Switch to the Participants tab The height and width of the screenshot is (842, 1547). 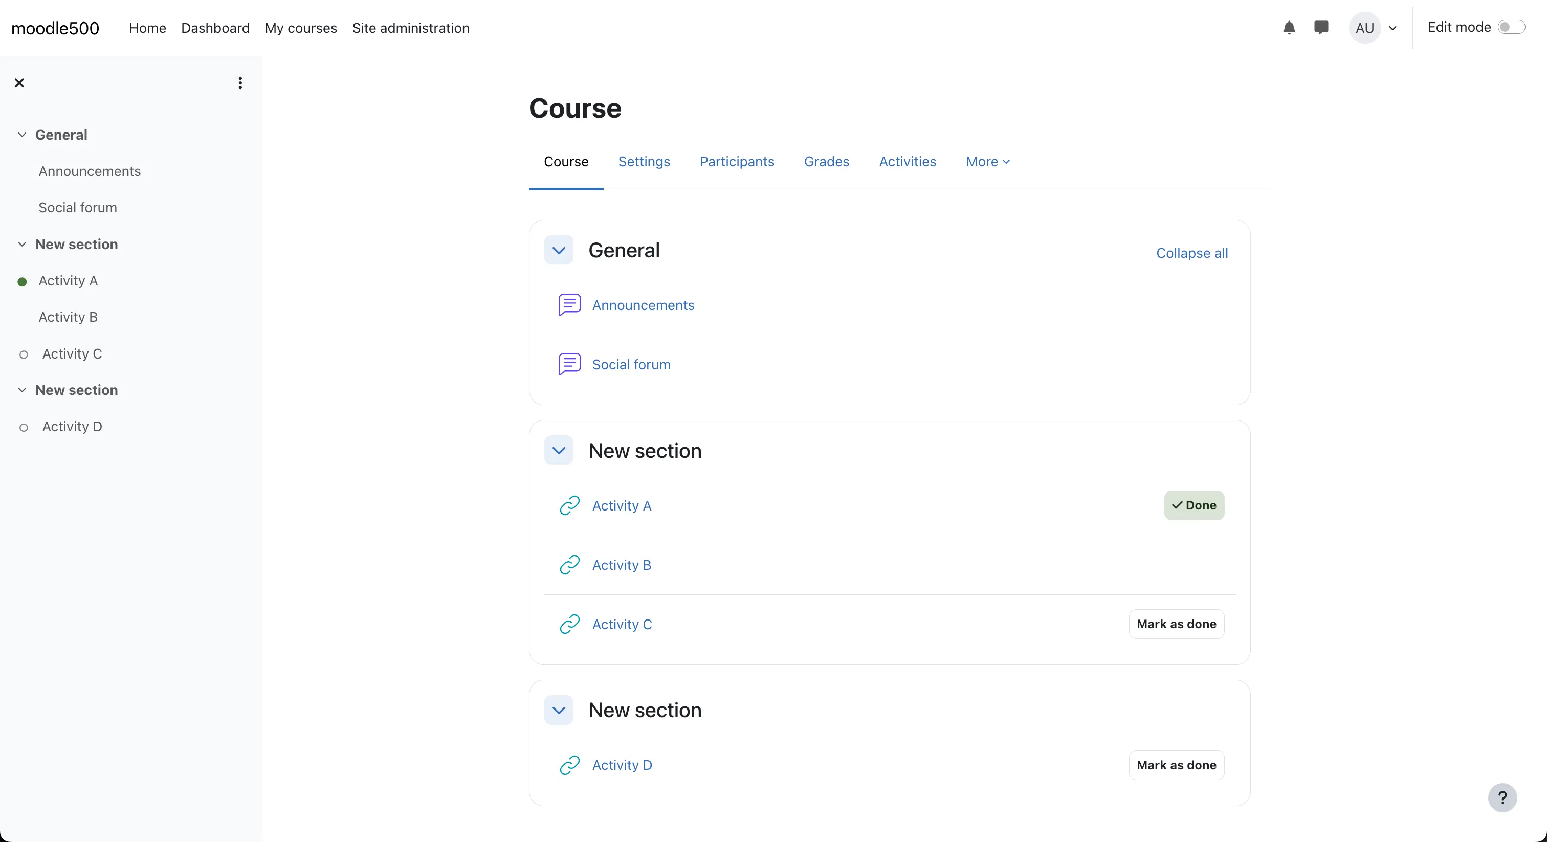pyautogui.click(x=736, y=162)
